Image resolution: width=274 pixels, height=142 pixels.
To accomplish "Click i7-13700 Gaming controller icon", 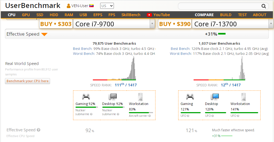I will (190, 97).
